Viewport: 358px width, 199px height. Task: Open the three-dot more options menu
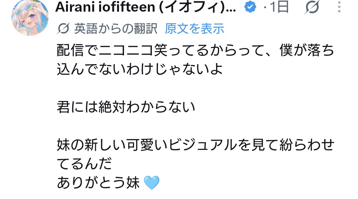339,7
